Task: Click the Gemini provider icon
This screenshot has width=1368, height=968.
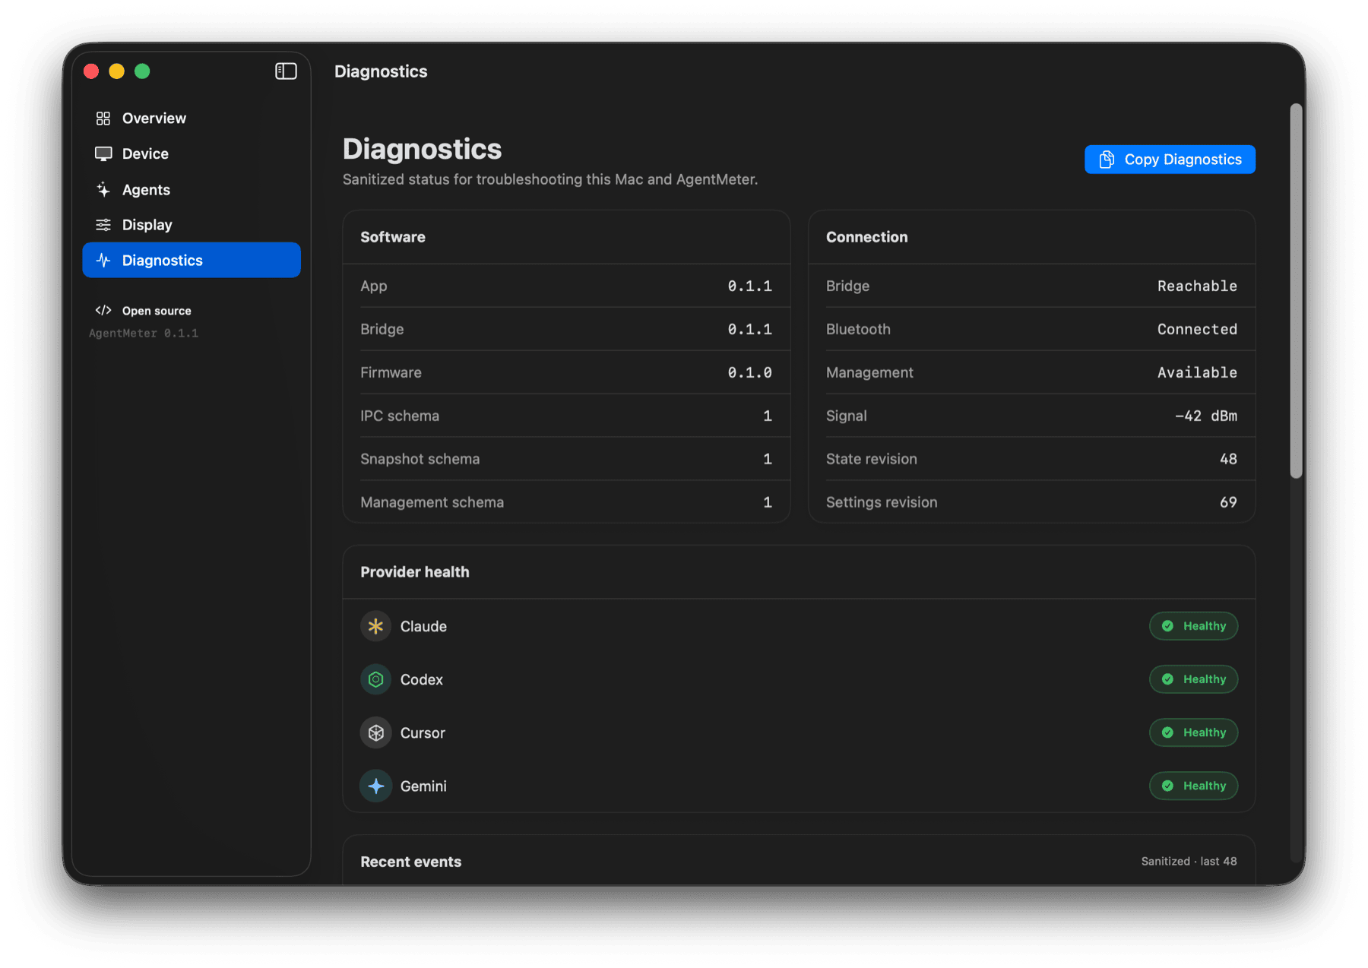Action: 375,786
